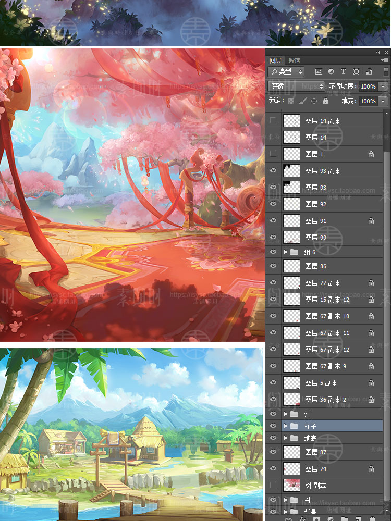Click folder icon of group 地表
Screen dimensions: 391x521
[x=294, y=438]
